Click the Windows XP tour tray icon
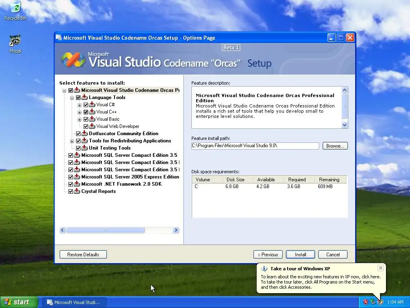410x308 pixels. point(380,302)
